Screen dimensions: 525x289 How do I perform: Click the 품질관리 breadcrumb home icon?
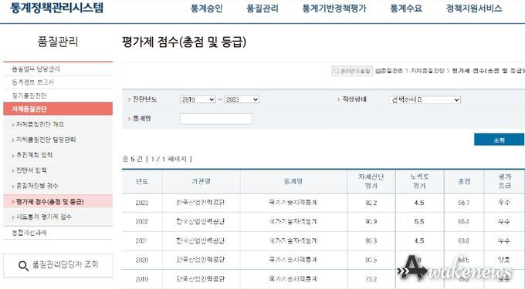(378, 71)
